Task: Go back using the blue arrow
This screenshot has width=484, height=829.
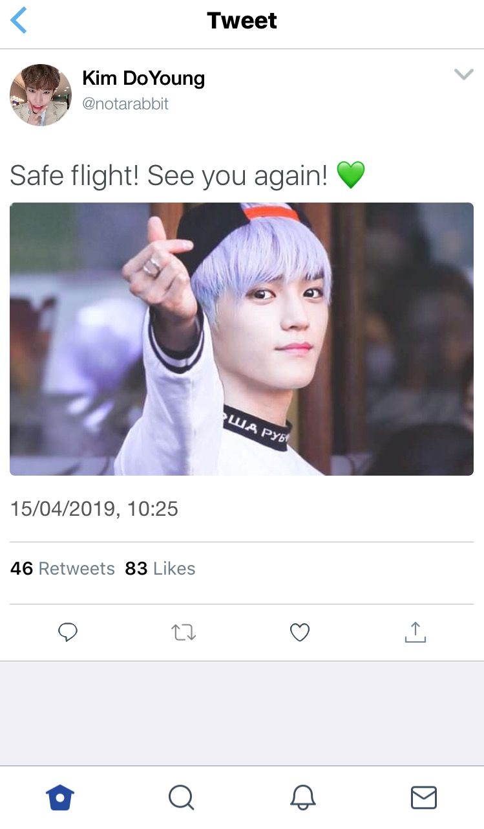Action: [x=19, y=21]
